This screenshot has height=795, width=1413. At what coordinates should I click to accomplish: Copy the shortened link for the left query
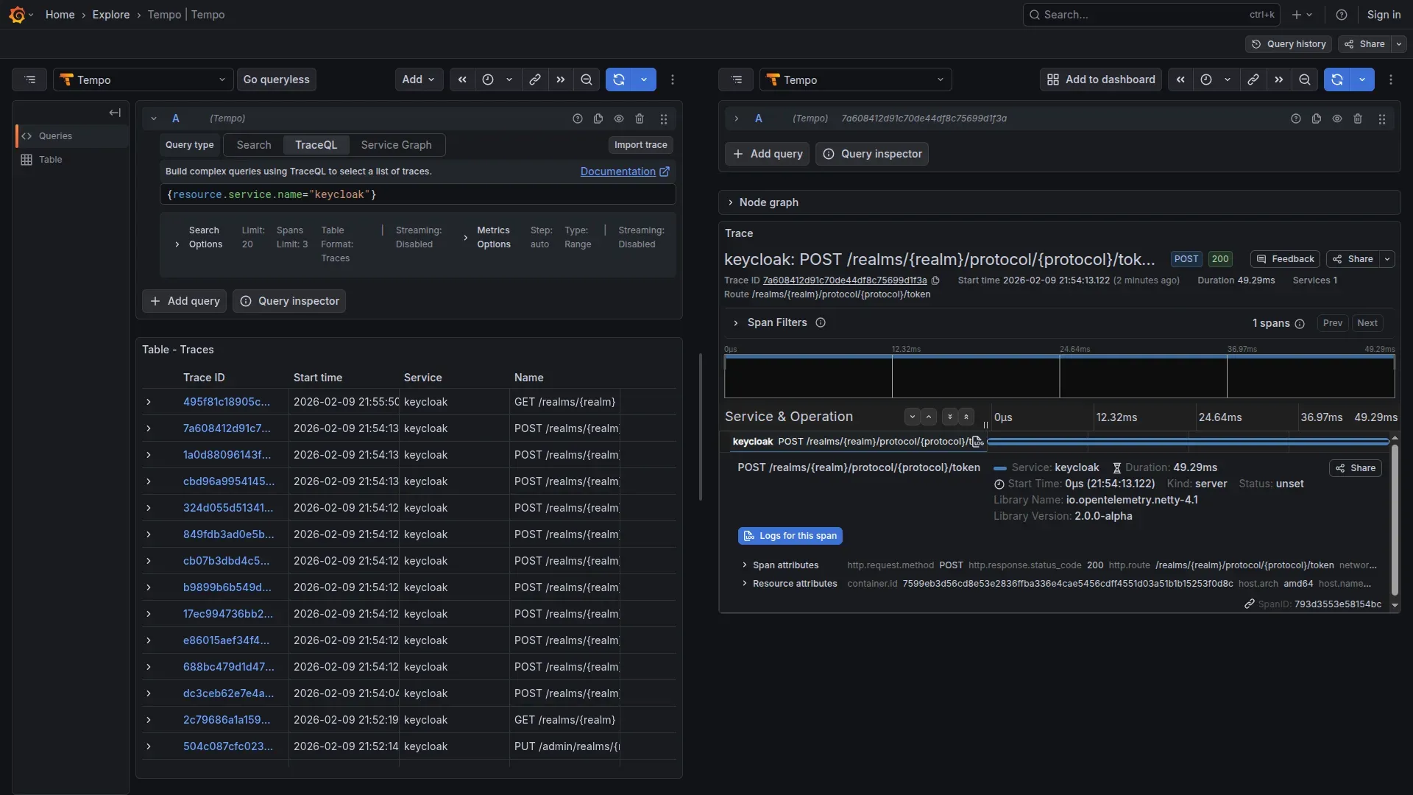(535, 79)
